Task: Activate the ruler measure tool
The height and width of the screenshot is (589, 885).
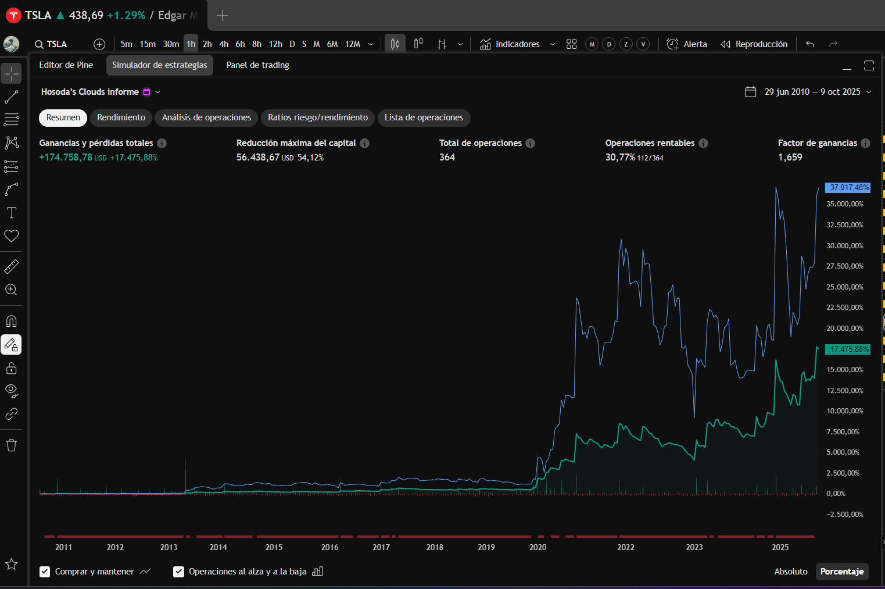Action: pos(12,267)
